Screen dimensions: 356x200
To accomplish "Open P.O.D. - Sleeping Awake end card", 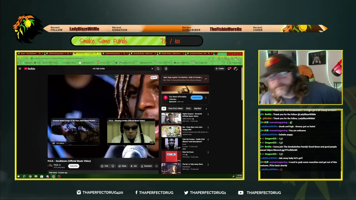I will coord(131,132).
